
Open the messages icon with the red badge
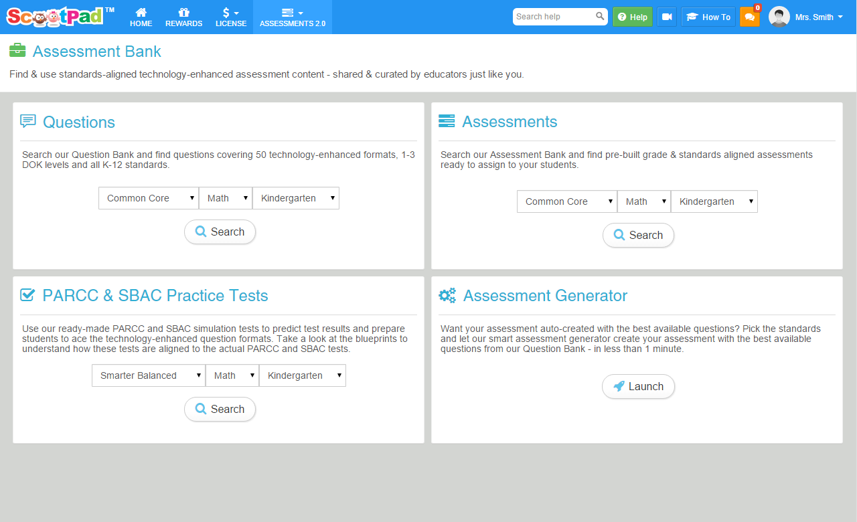[750, 17]
